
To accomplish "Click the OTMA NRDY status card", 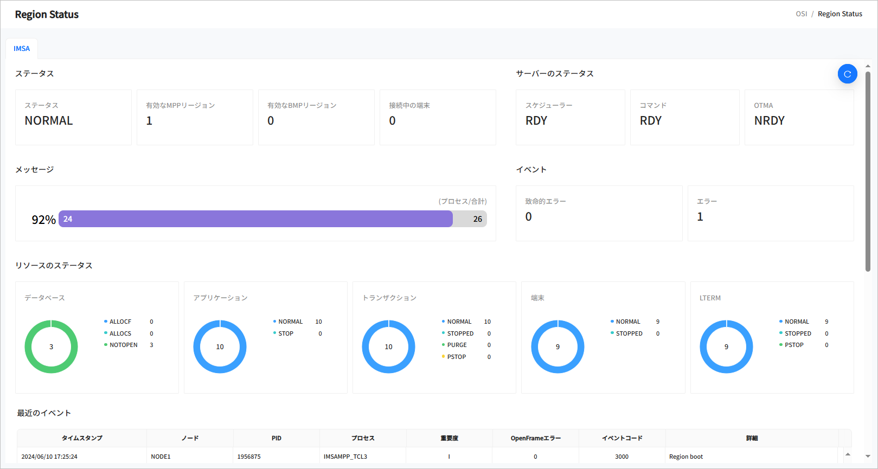I will (799, 117).
